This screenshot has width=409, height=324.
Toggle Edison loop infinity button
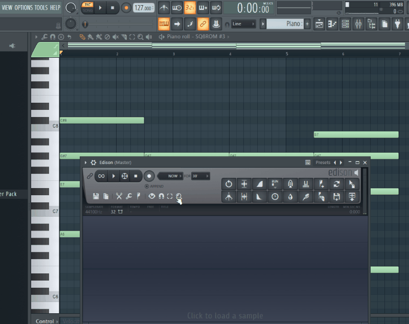coord(101,176)
